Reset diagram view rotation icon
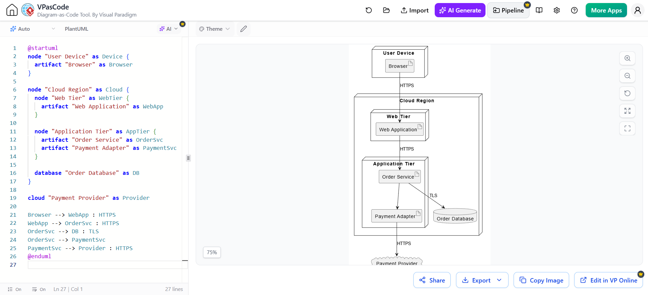Screen dimensions: 648x295 point(627,93)
